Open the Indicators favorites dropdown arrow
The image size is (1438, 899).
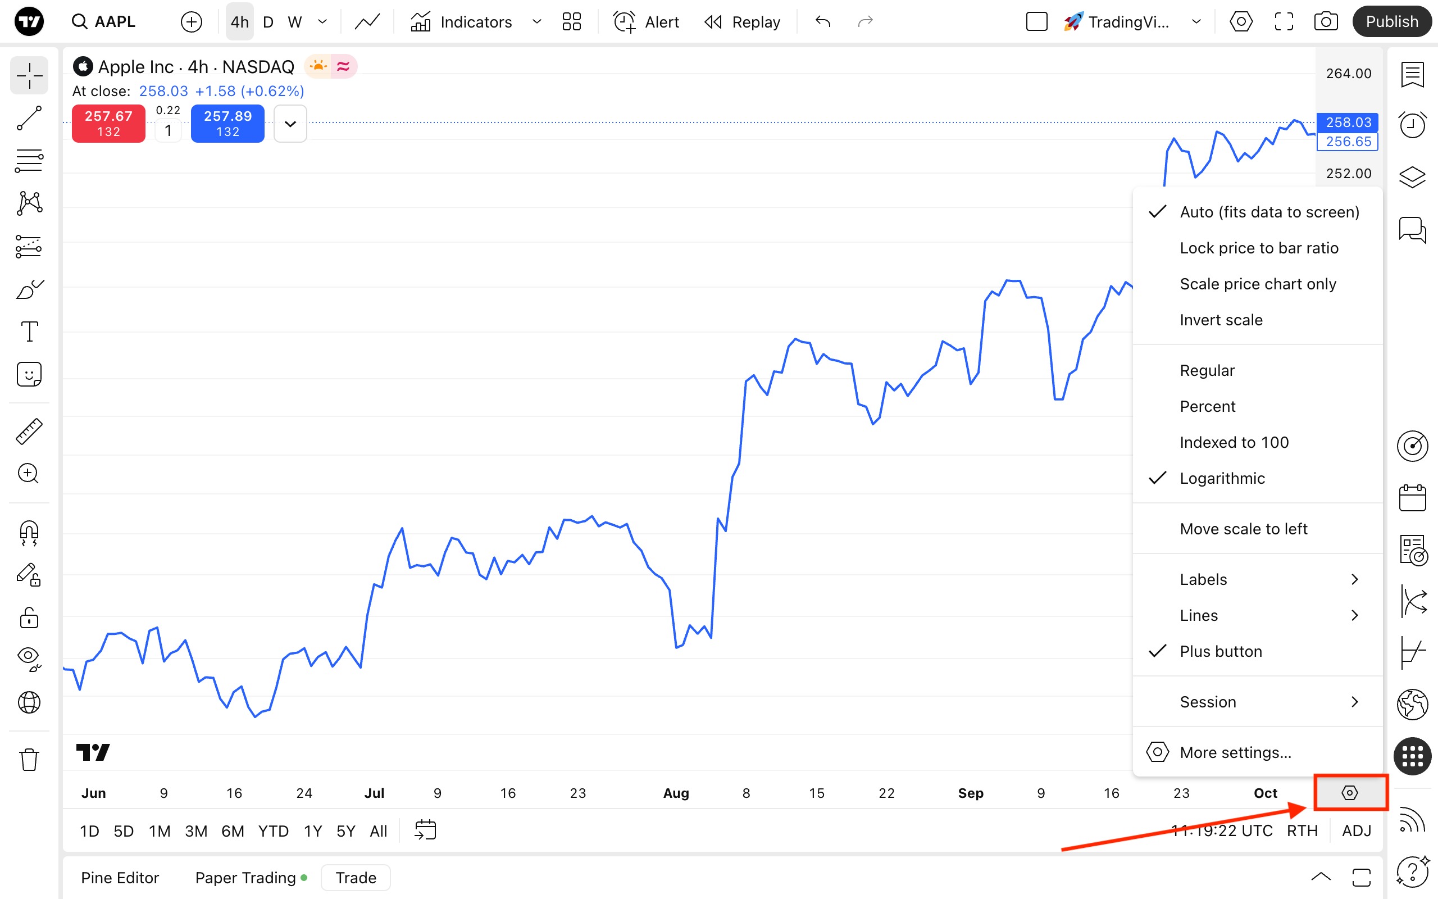(536, 22)
